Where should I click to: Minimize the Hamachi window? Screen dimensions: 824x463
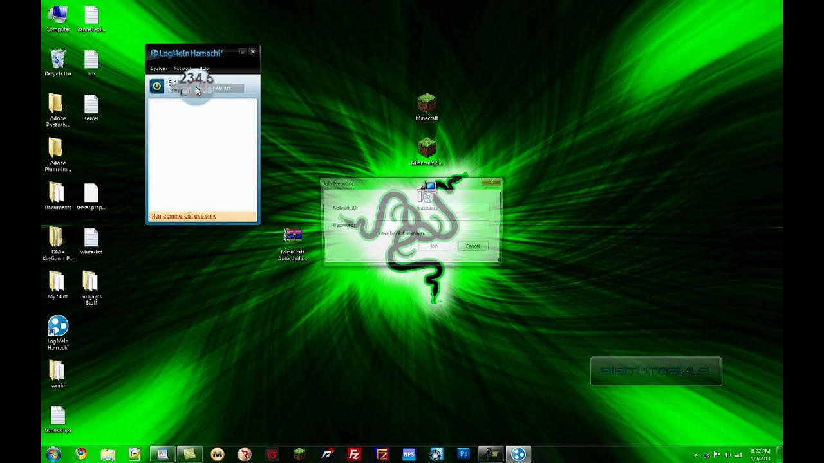coord(241,51)
